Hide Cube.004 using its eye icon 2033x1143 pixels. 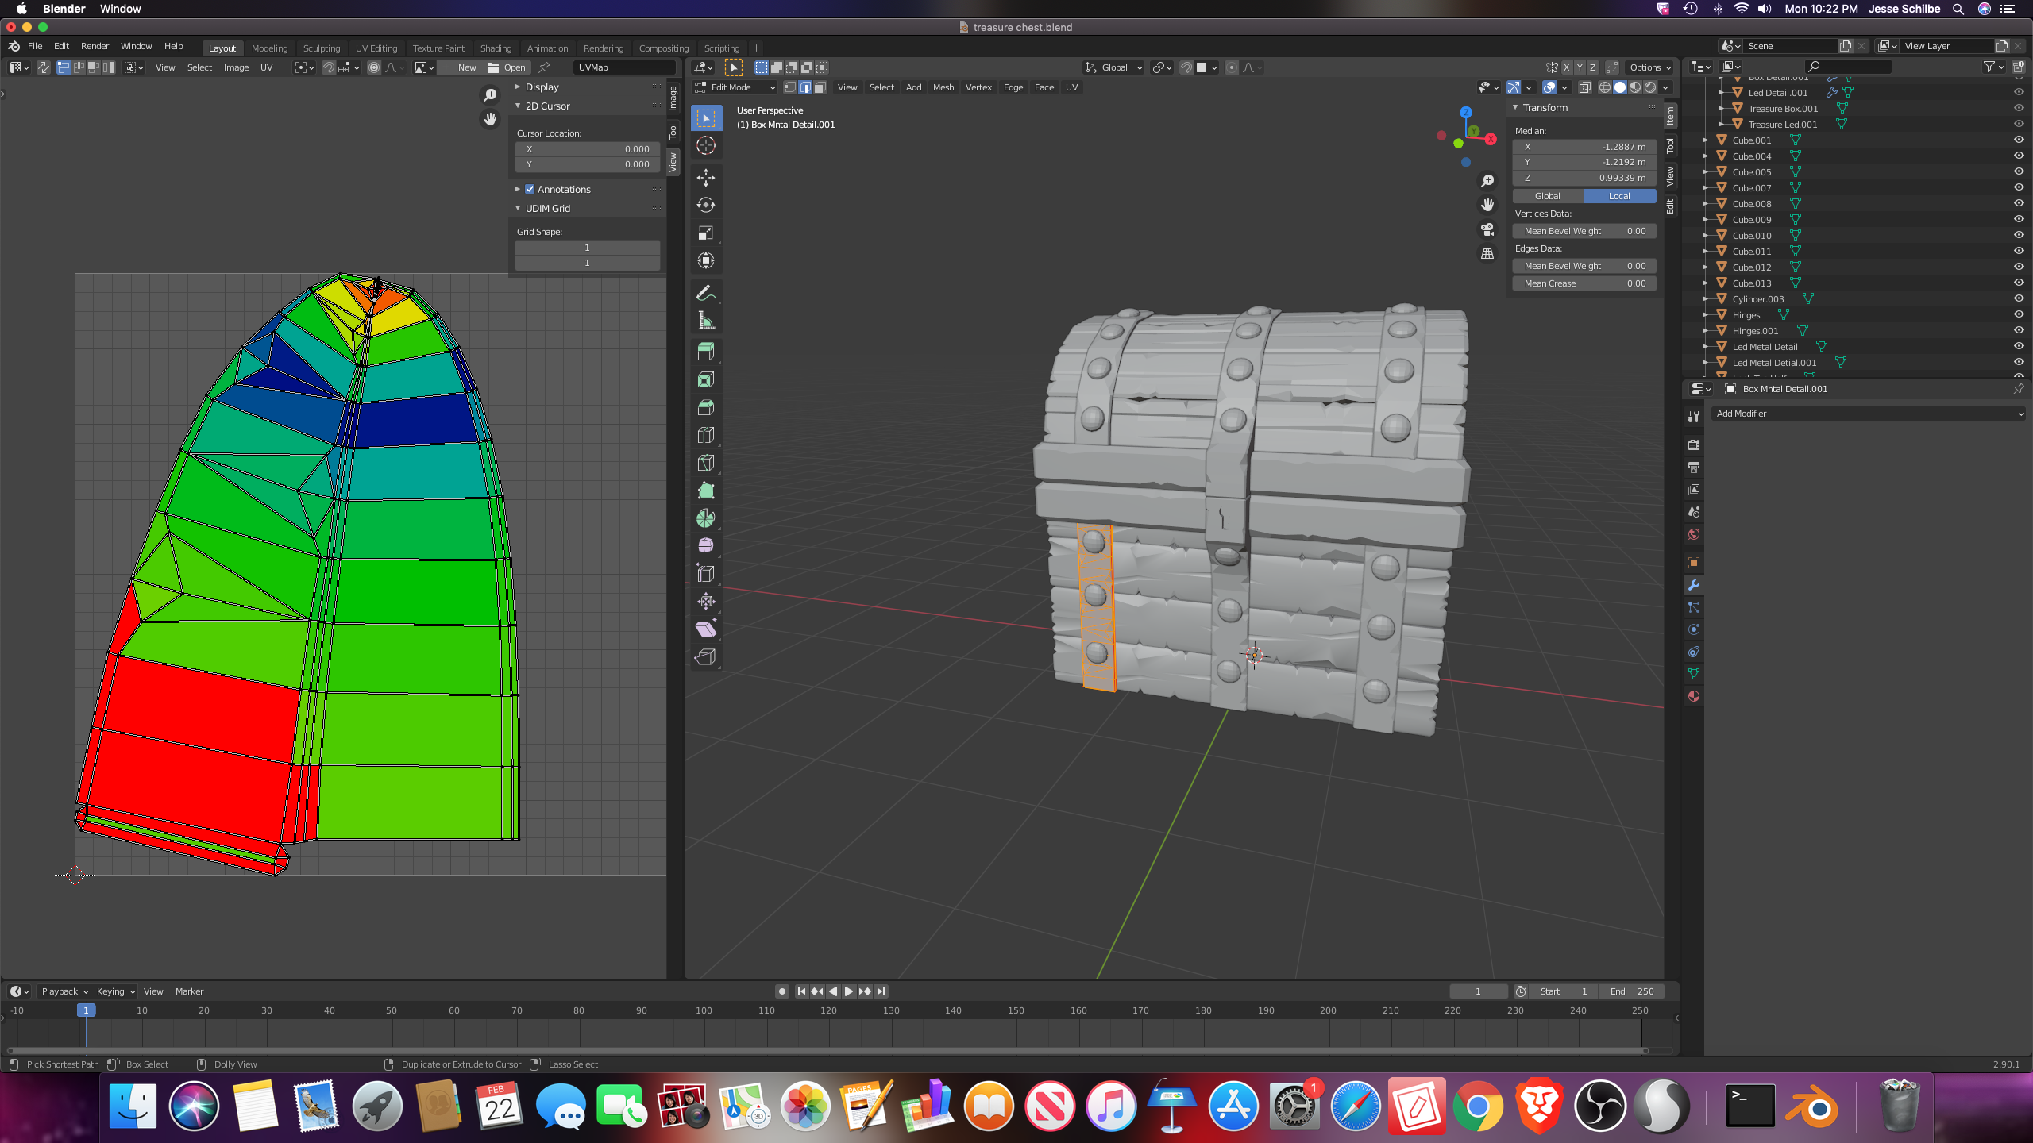2018,156
